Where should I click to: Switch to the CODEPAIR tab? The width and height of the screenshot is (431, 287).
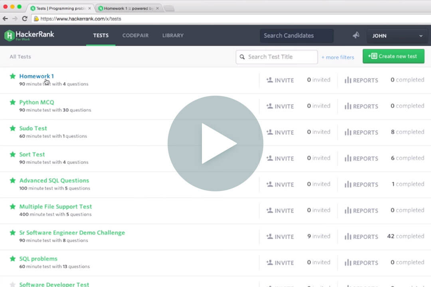136,35
